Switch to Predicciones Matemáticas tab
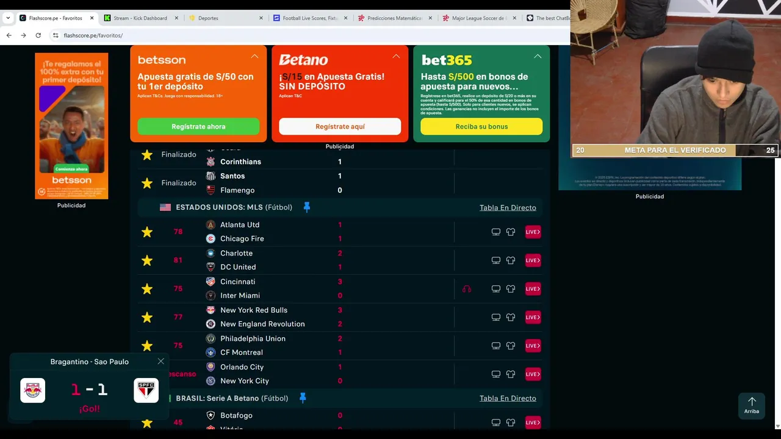The width and height of the screenshot is (781, 439). tap(395, 18)
